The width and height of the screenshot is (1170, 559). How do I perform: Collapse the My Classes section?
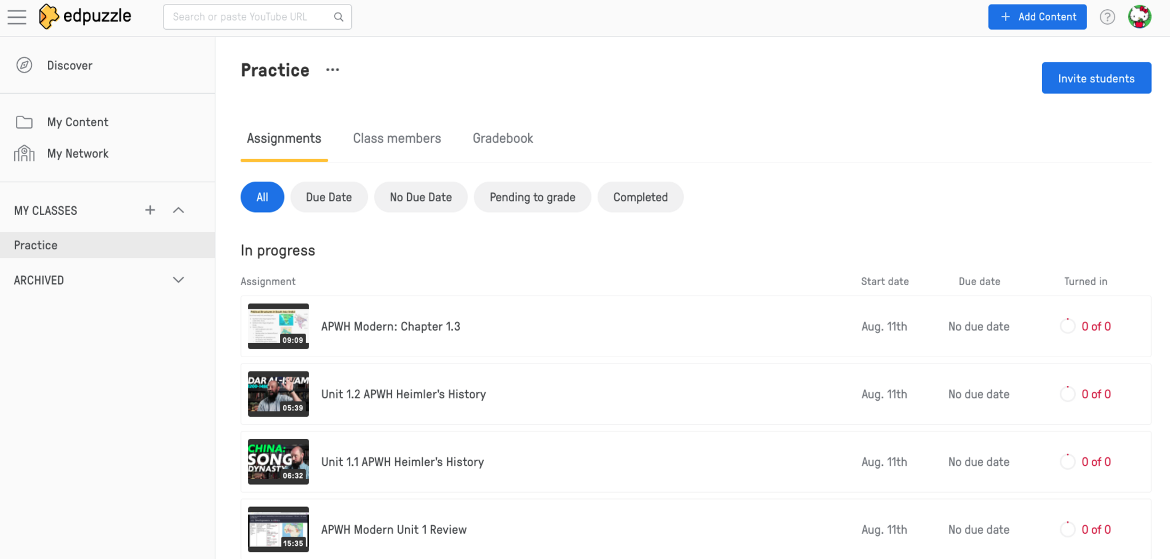178,210
